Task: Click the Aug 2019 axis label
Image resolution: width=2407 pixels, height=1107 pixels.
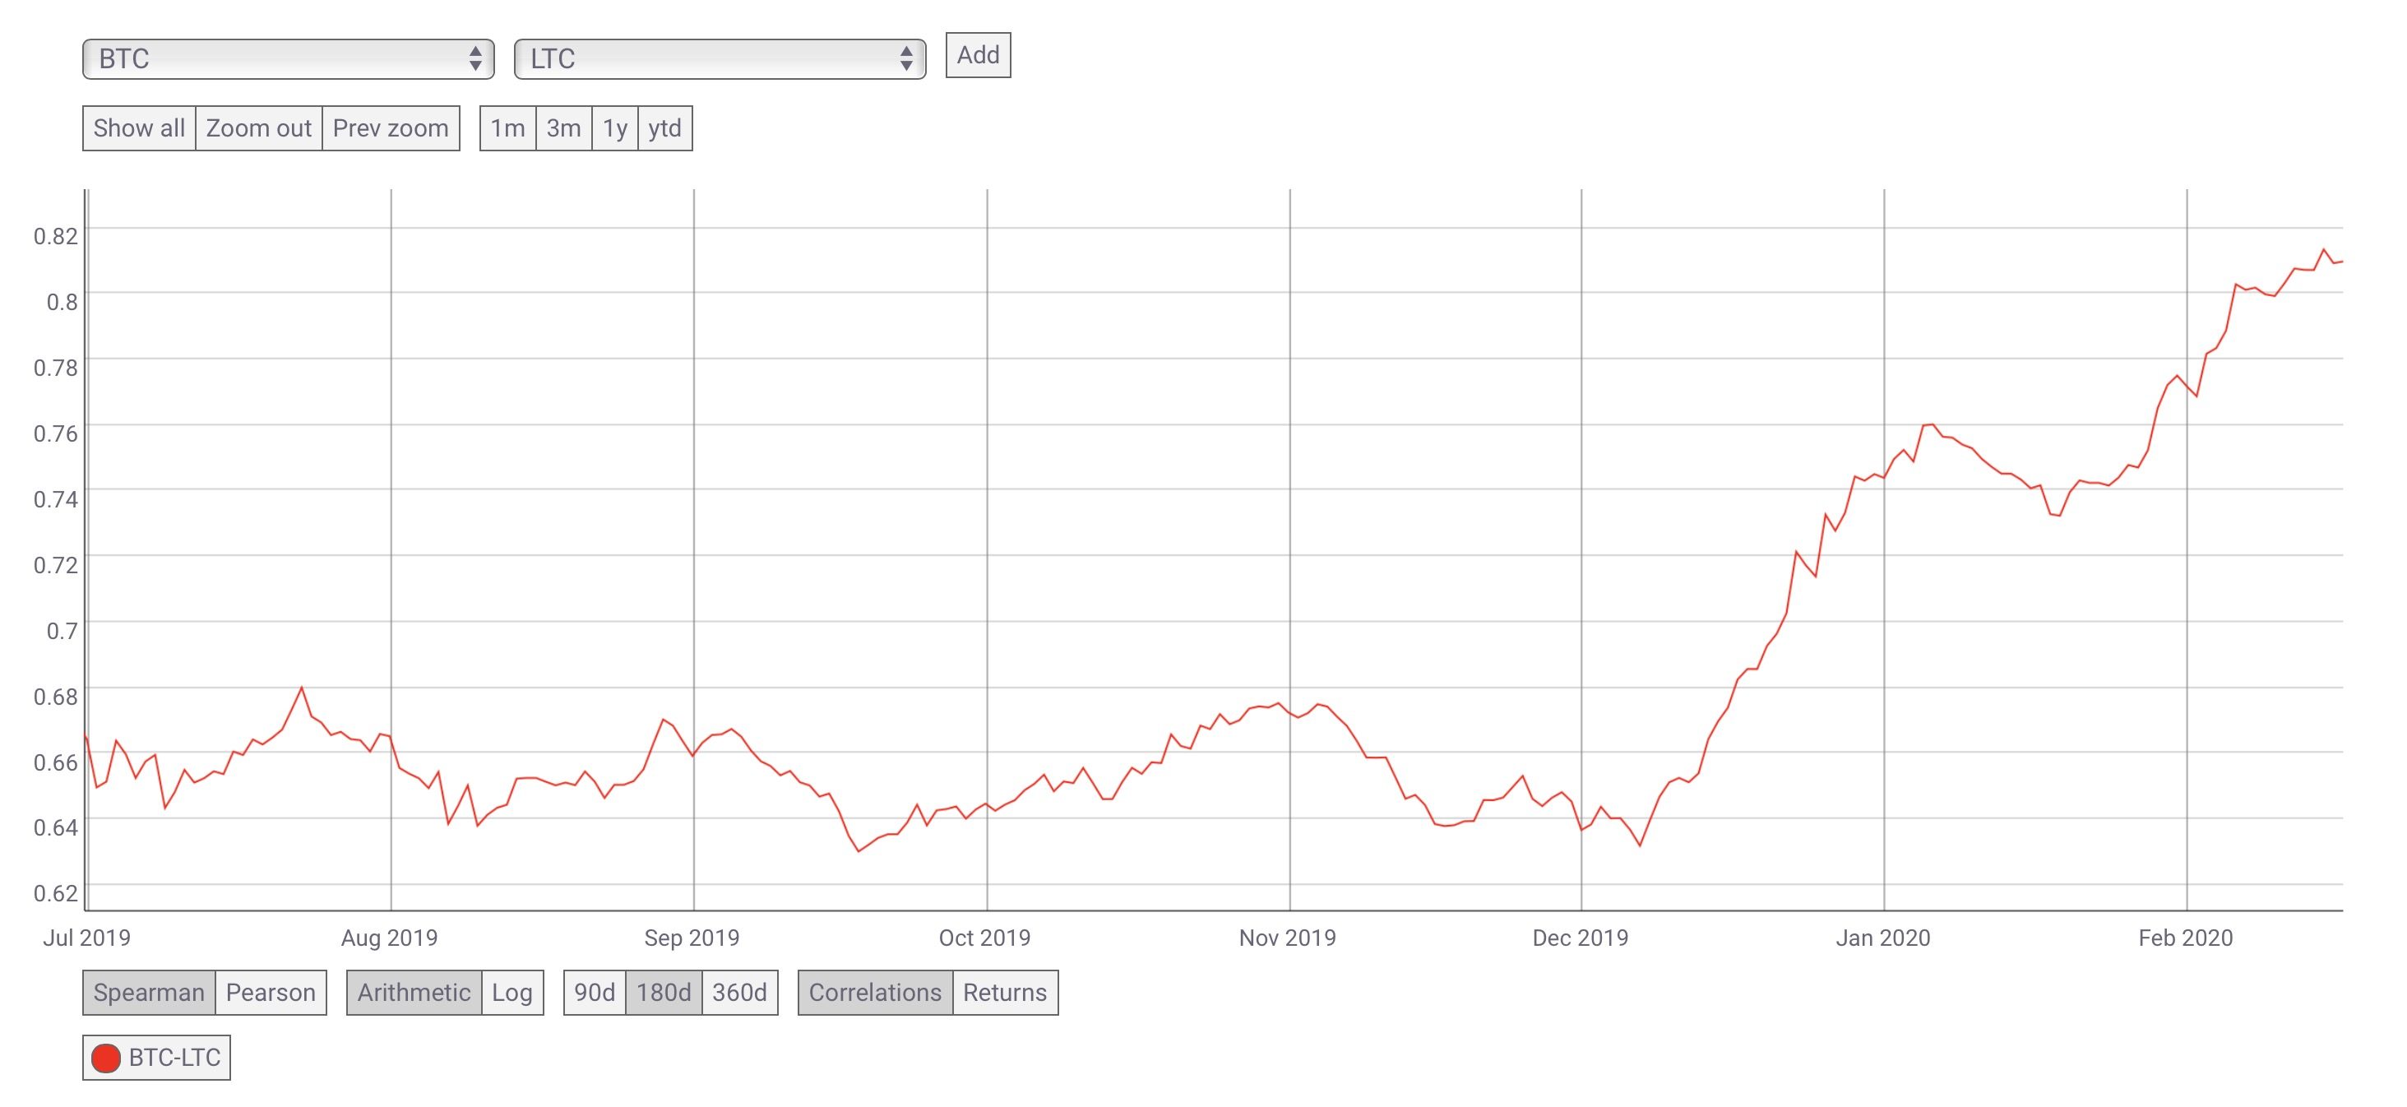Action: point(390,938)
